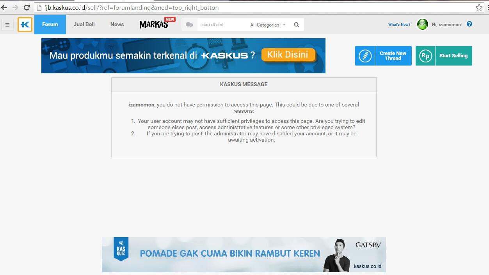Click the pencil icon on Create New Thread

(365, 56)
